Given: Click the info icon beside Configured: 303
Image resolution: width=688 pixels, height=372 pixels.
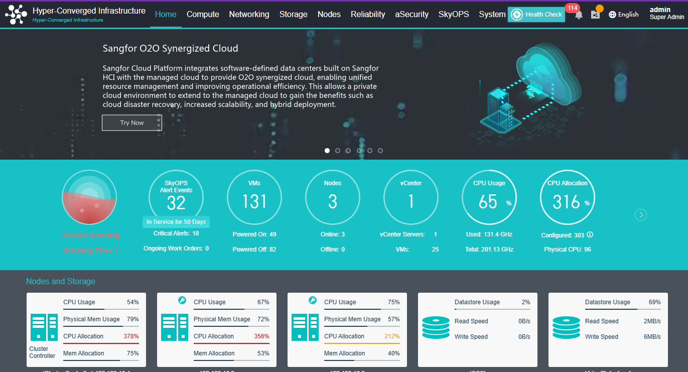Looking at the screenshot, I should (590, 234).
